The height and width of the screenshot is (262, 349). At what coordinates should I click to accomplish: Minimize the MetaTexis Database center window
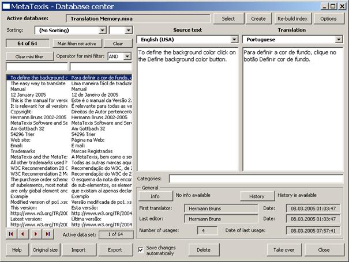pos(325,6)
